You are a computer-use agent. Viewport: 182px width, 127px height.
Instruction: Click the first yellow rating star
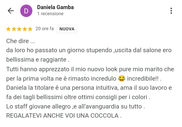pos(8,29)
